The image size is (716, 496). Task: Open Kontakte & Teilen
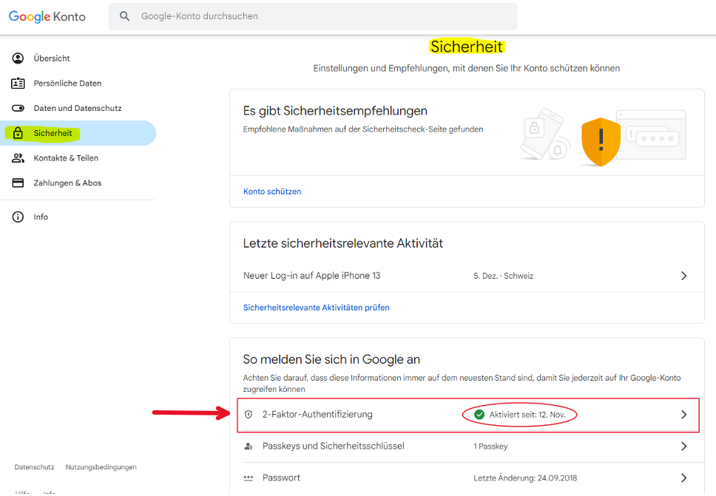[66, 158]
